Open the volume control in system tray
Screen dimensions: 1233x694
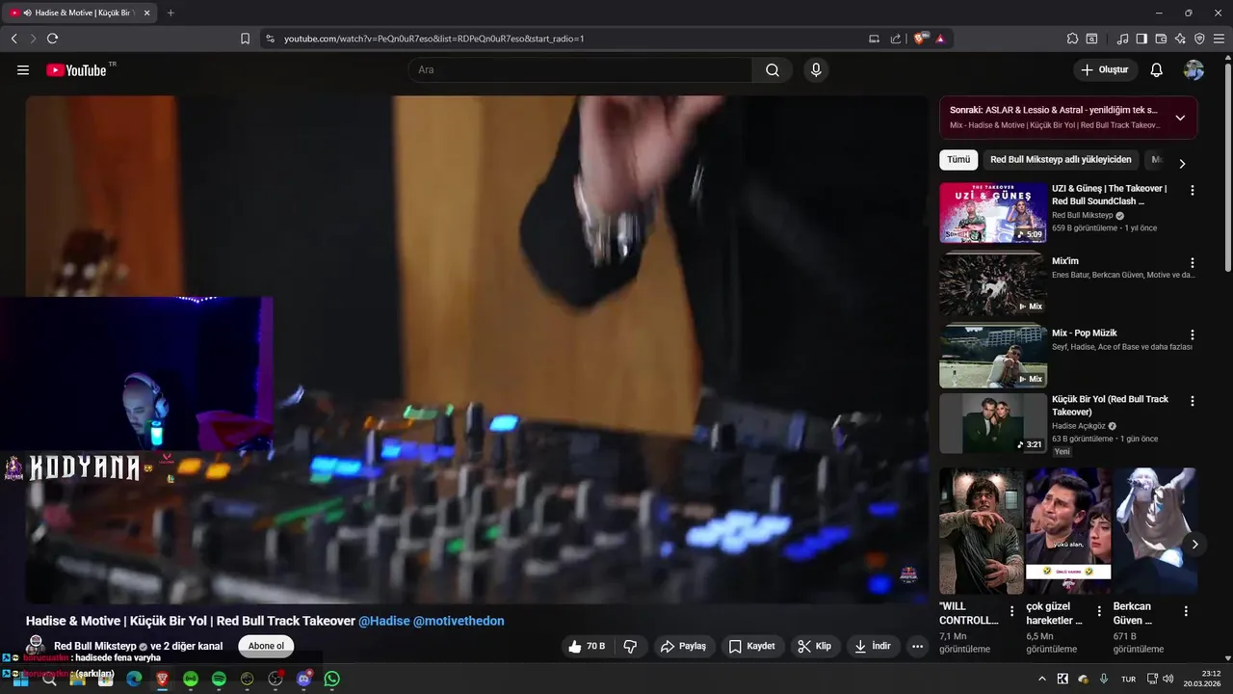tap(1168, 679)
